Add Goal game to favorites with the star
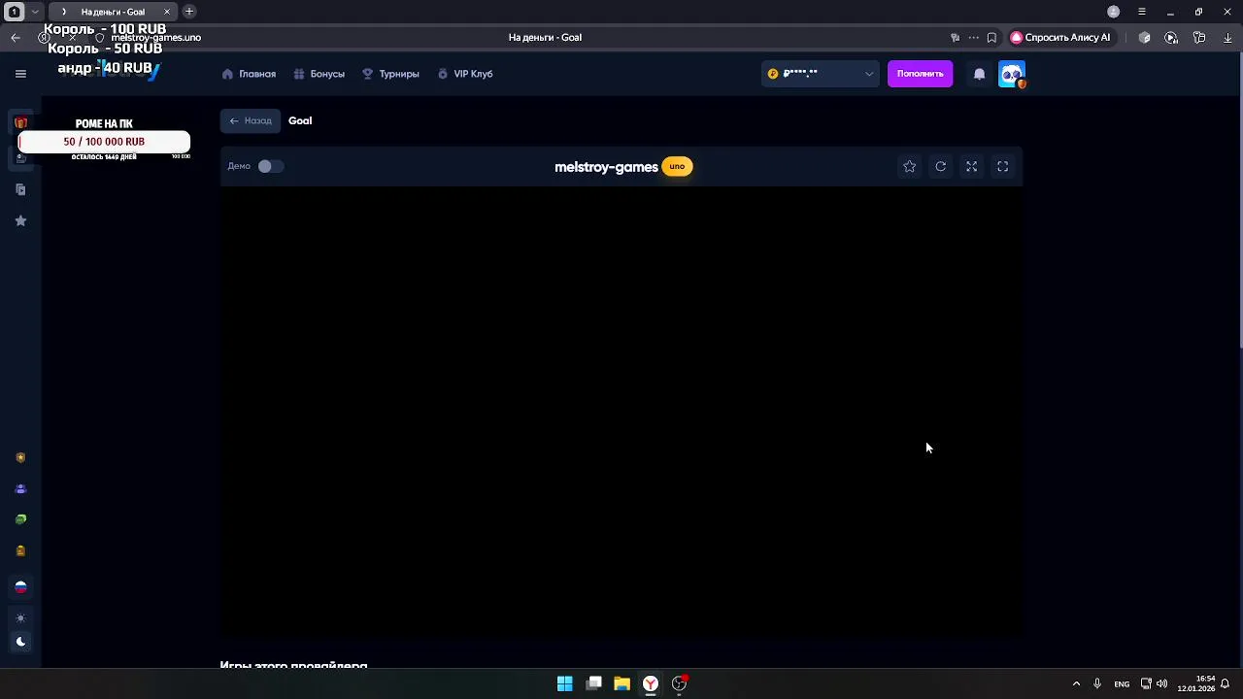This screenshot has height=699, width=1243. 910,167
